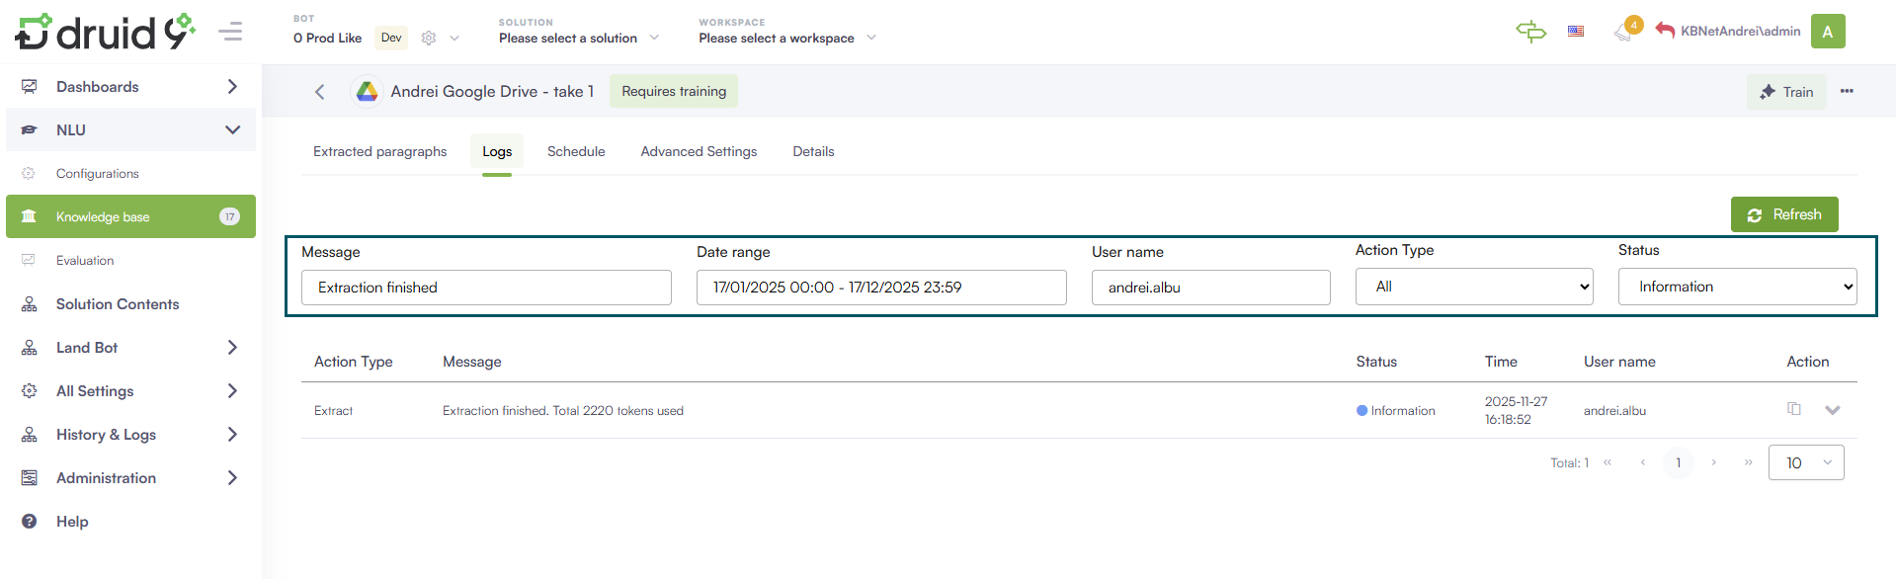Click the user avatar A icon
The image size is (1896, 579).
coord(1827,32)
